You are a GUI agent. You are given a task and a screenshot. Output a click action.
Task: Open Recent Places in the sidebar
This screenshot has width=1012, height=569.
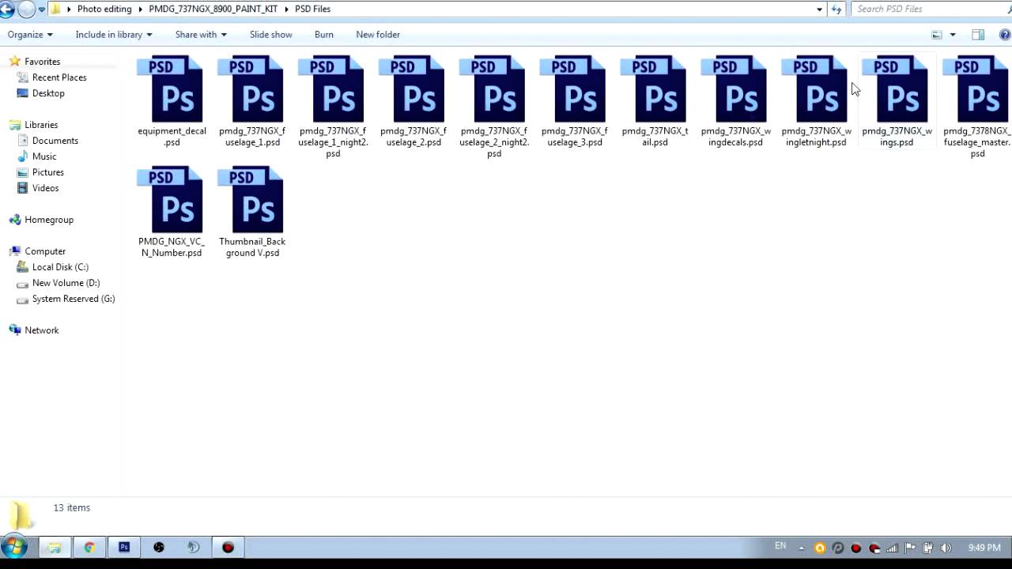[59, 77]
